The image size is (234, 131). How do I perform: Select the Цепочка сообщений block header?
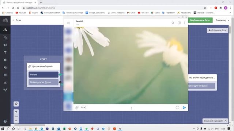click(x=44, y=66)
